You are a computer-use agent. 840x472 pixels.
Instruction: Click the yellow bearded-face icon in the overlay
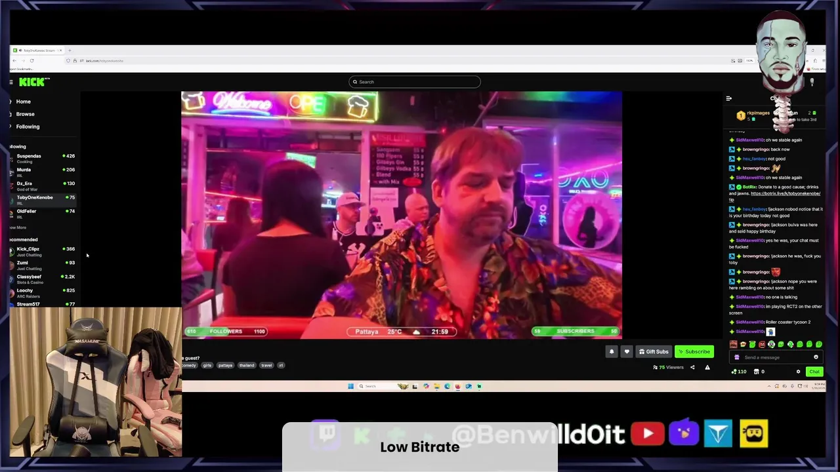[753, 433]
